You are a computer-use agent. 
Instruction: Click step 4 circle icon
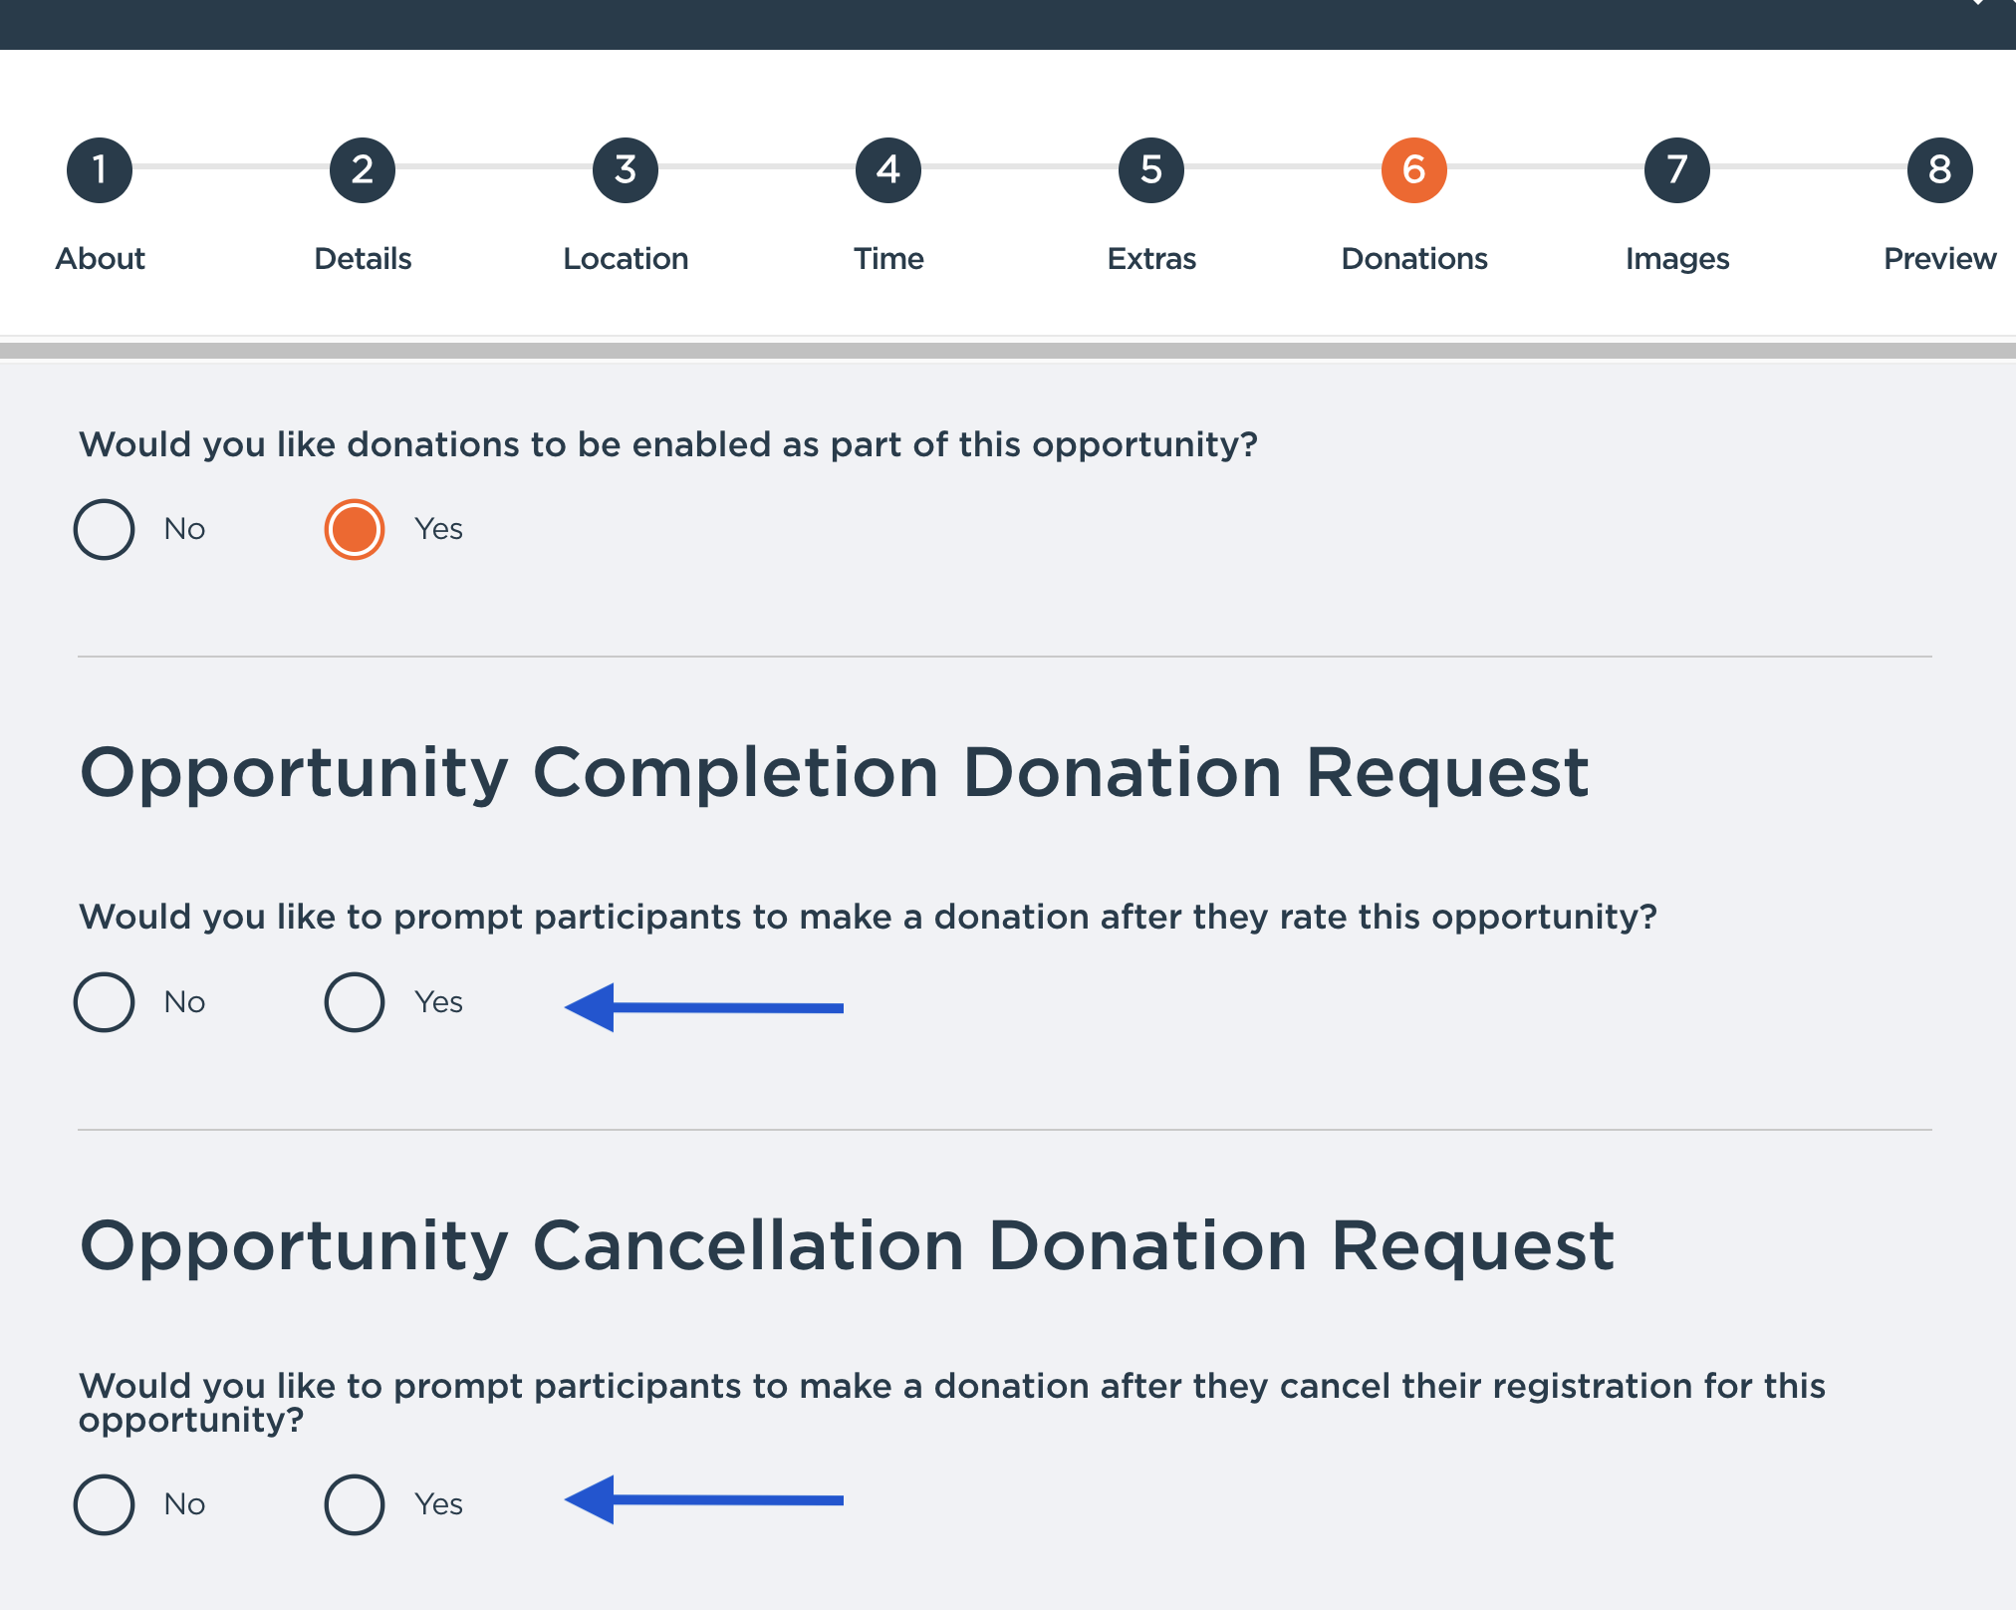click(x=888, y=170)
